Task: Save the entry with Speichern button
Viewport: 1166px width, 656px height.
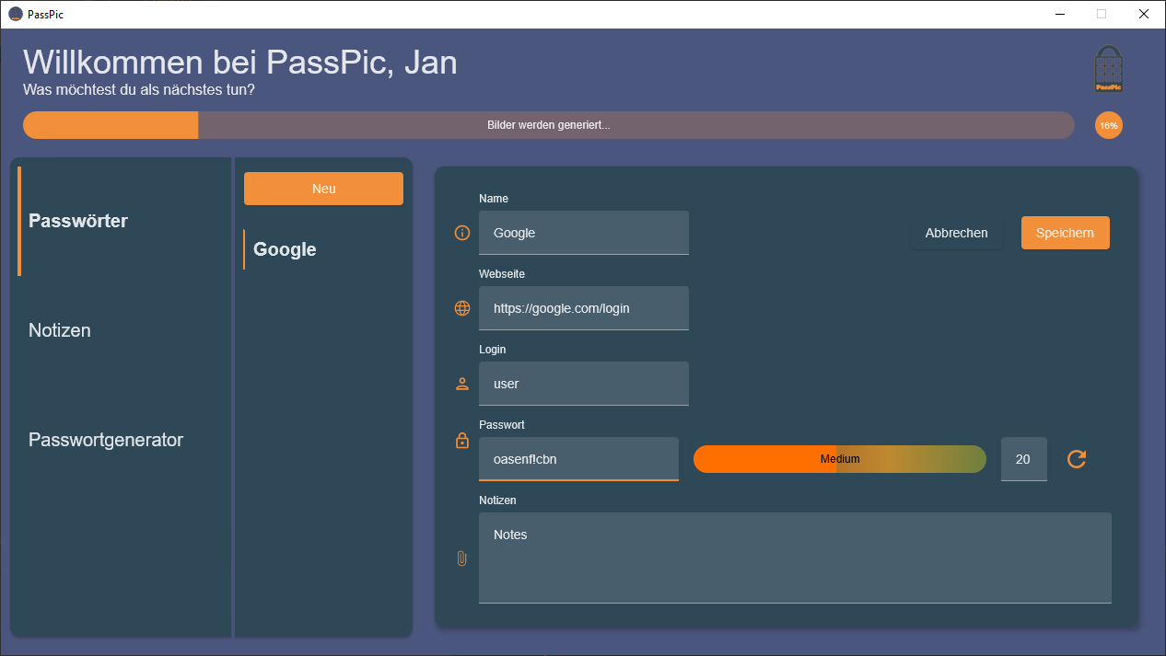Action: 1065,233
